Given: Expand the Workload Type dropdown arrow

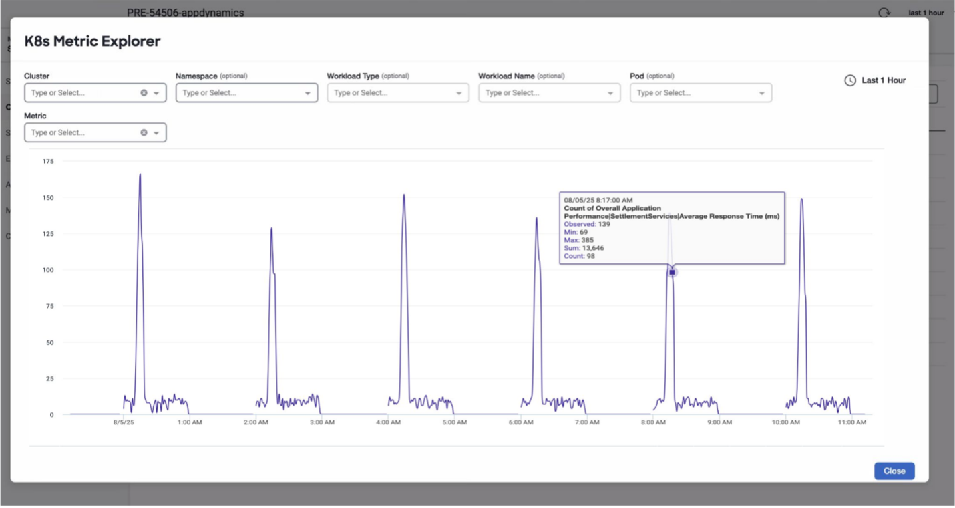Looking at the screenshot, I should 459,93.
